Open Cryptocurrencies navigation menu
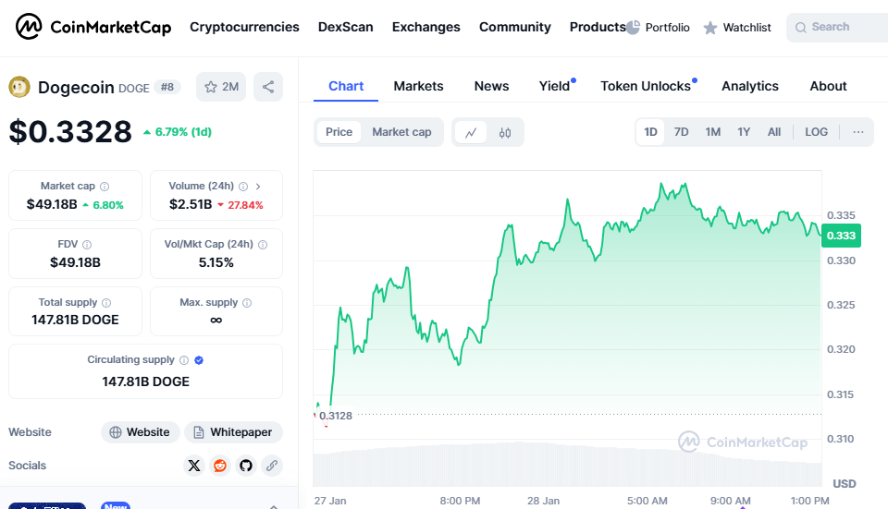 (244, 27)
